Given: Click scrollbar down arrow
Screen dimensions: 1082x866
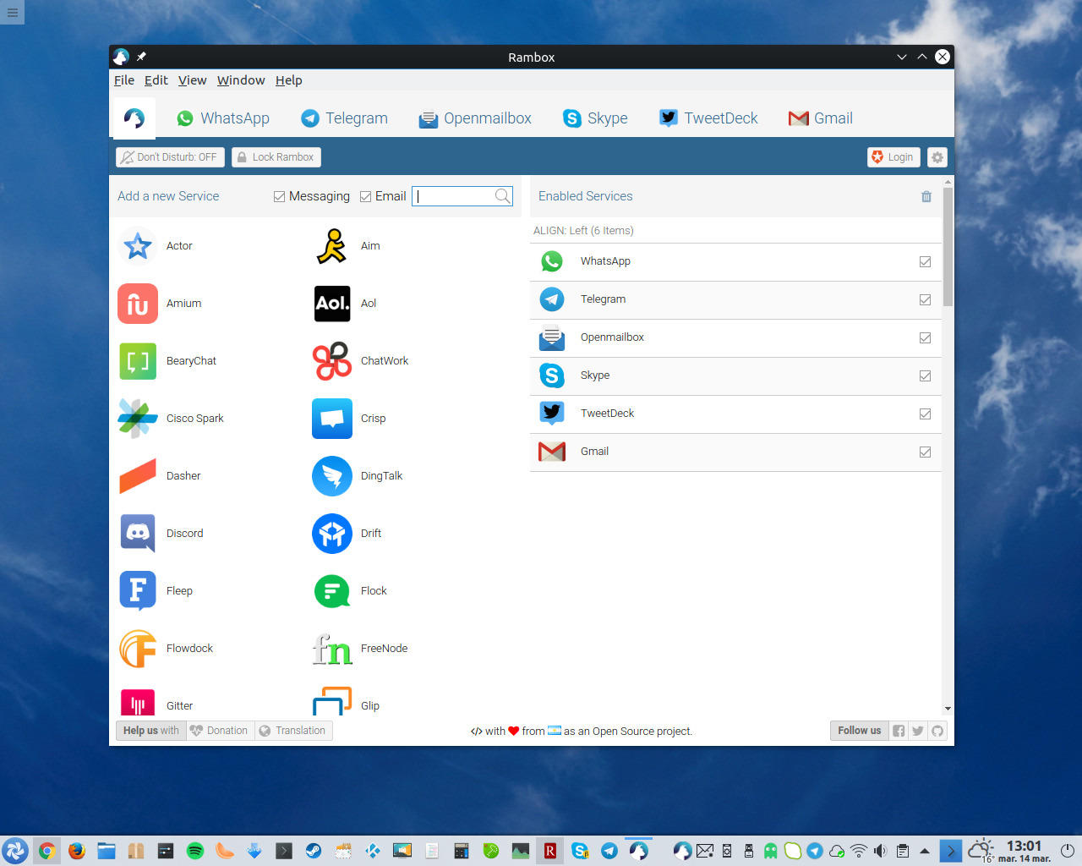Looking at the screenshot, I should [948, 709].
